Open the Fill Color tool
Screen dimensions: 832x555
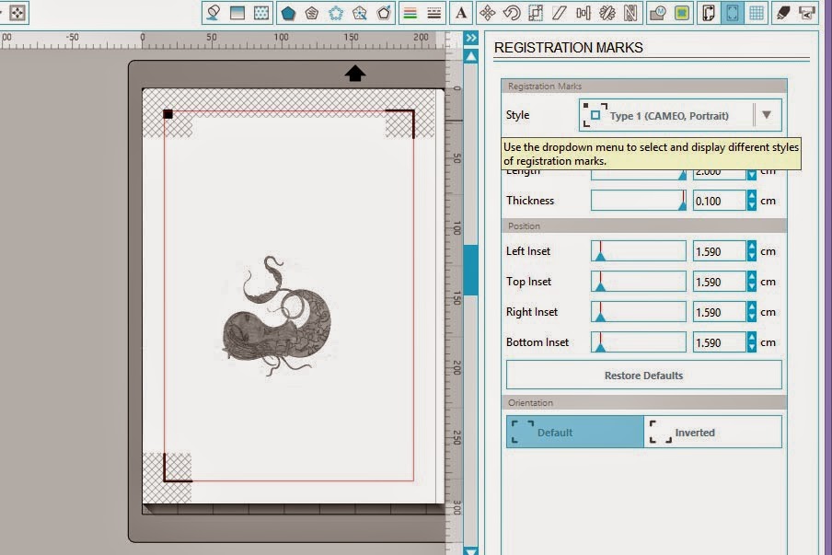point(214,13)
